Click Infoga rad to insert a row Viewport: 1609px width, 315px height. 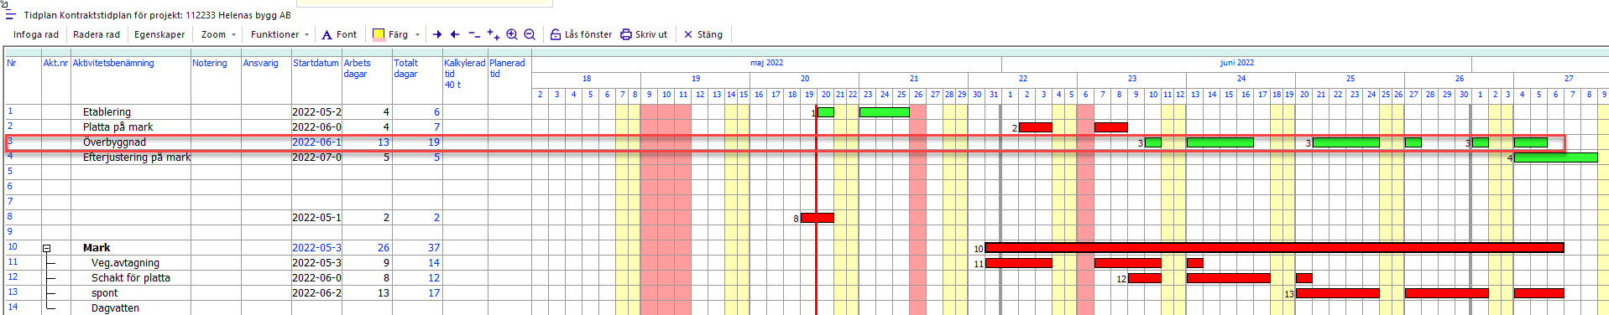[x=36, y=34]
